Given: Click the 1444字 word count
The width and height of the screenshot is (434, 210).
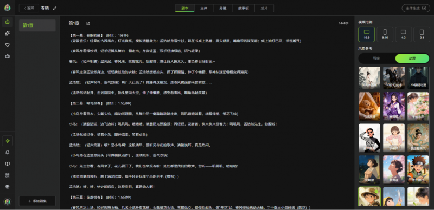Looking at the screenshot, I should click(x=343, y=23).
